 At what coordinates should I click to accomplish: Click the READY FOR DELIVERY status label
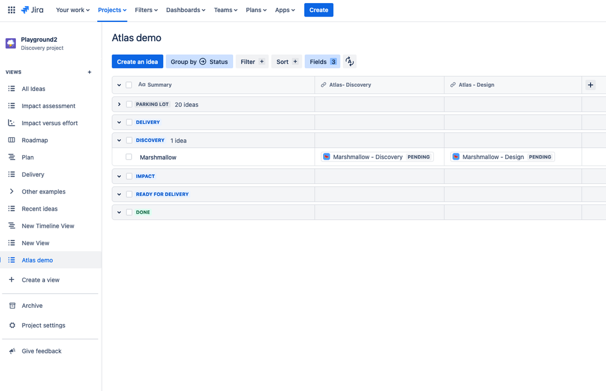coord(162,194)
